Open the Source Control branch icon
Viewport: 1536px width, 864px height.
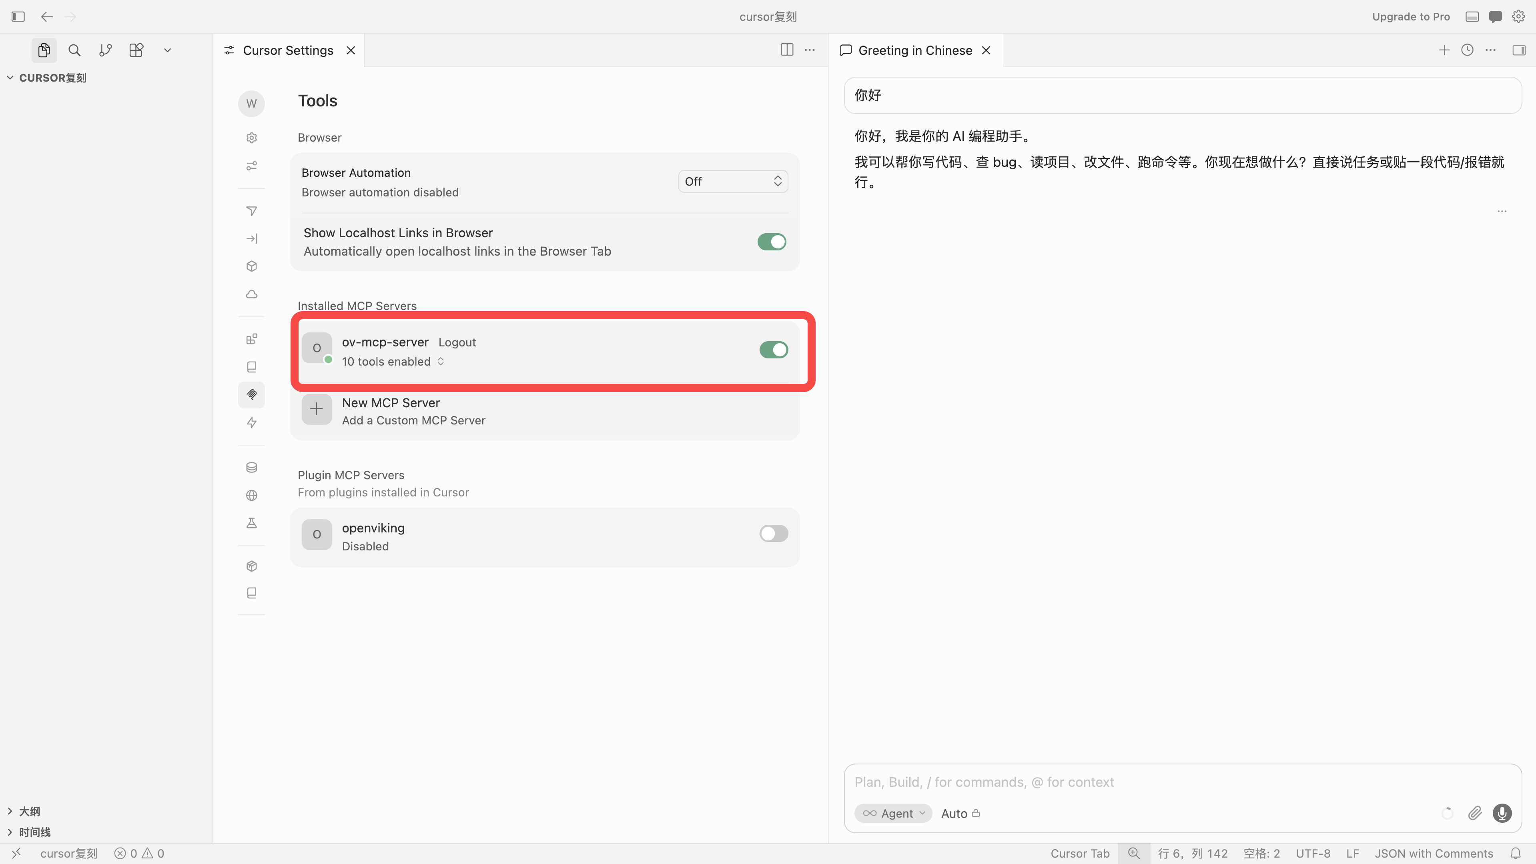106,50
